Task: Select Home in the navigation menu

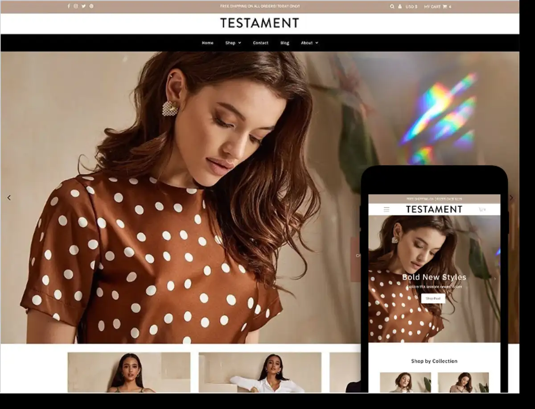Action: (x=207, y=43)
